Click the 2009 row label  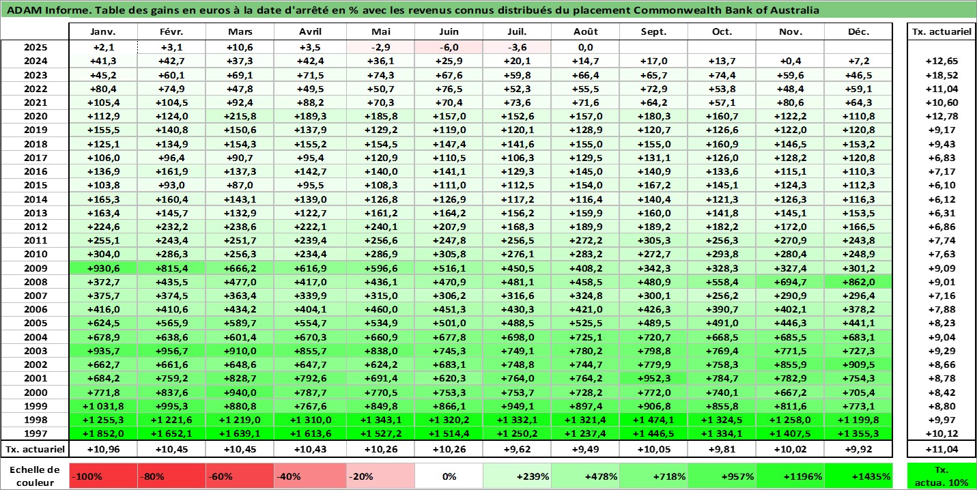pyautogui.click(x=35, y=268)
